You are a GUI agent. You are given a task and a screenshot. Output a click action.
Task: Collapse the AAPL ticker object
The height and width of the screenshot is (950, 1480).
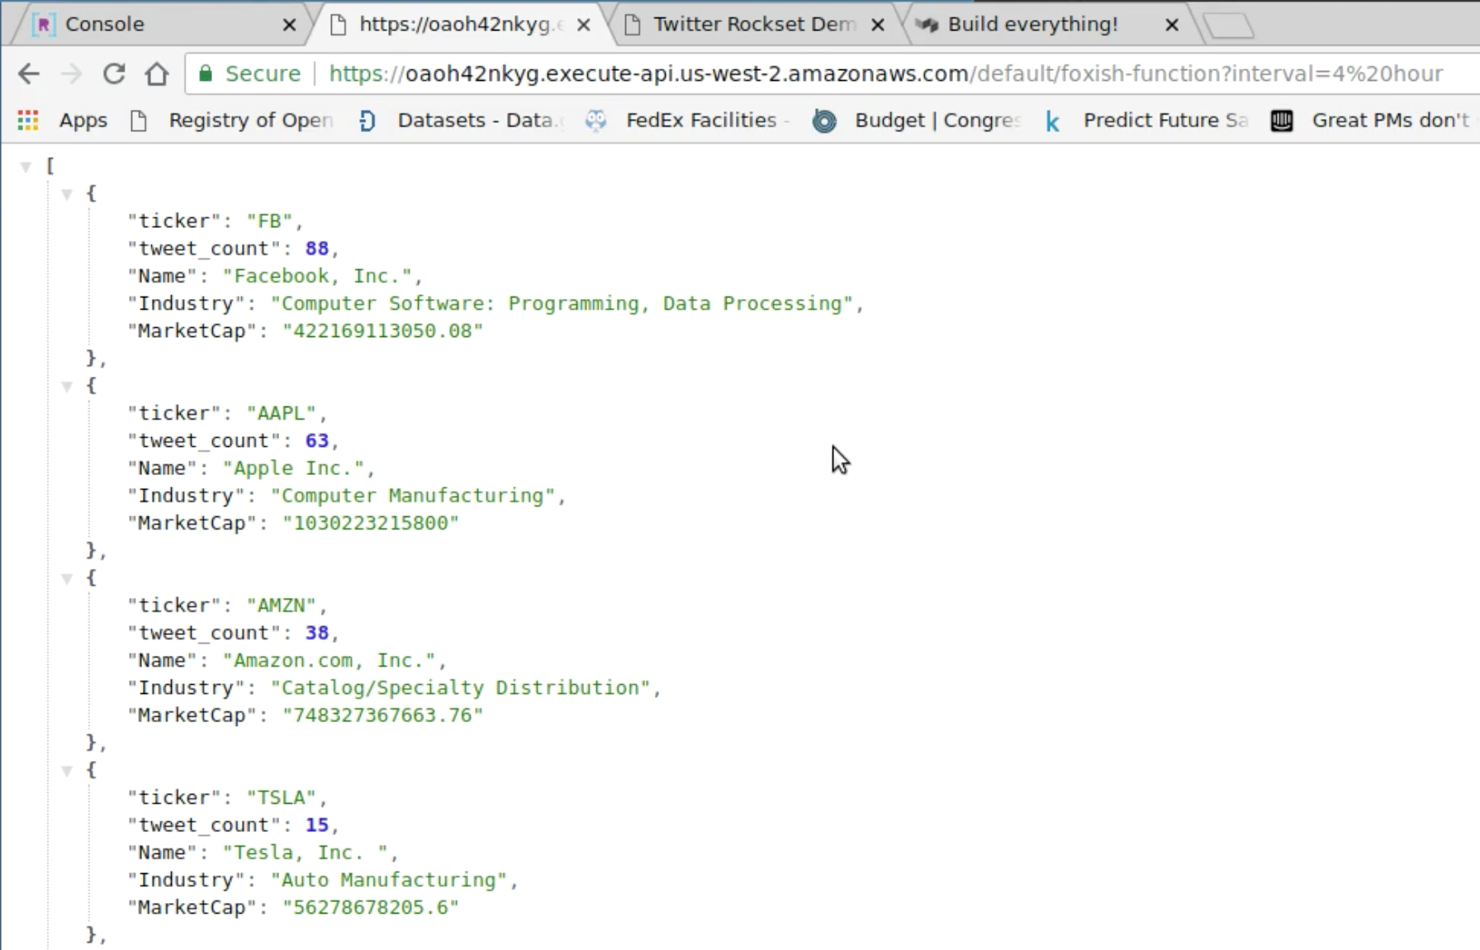67,386
